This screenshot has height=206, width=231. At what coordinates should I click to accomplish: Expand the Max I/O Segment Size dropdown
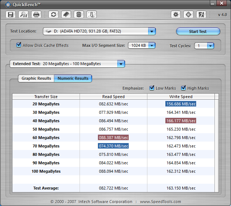pyautogui.click(x=151, y=46)
